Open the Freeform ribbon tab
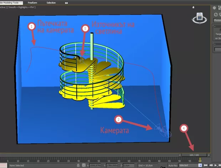Image resolution: width=221 pixels, height=168 pixels. pos(33,2)
